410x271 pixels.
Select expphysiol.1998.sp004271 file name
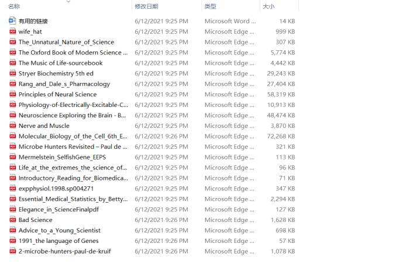pyautogui.click(x=56, y=188)
